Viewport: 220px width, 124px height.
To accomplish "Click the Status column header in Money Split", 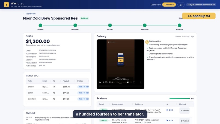I will click(80, 81).
